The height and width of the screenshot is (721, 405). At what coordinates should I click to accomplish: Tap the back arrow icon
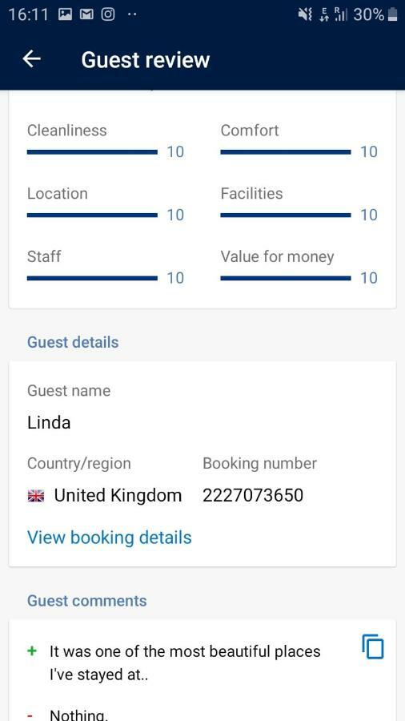32,58
